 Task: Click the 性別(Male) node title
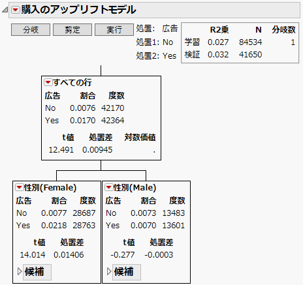tap(135, 187)
